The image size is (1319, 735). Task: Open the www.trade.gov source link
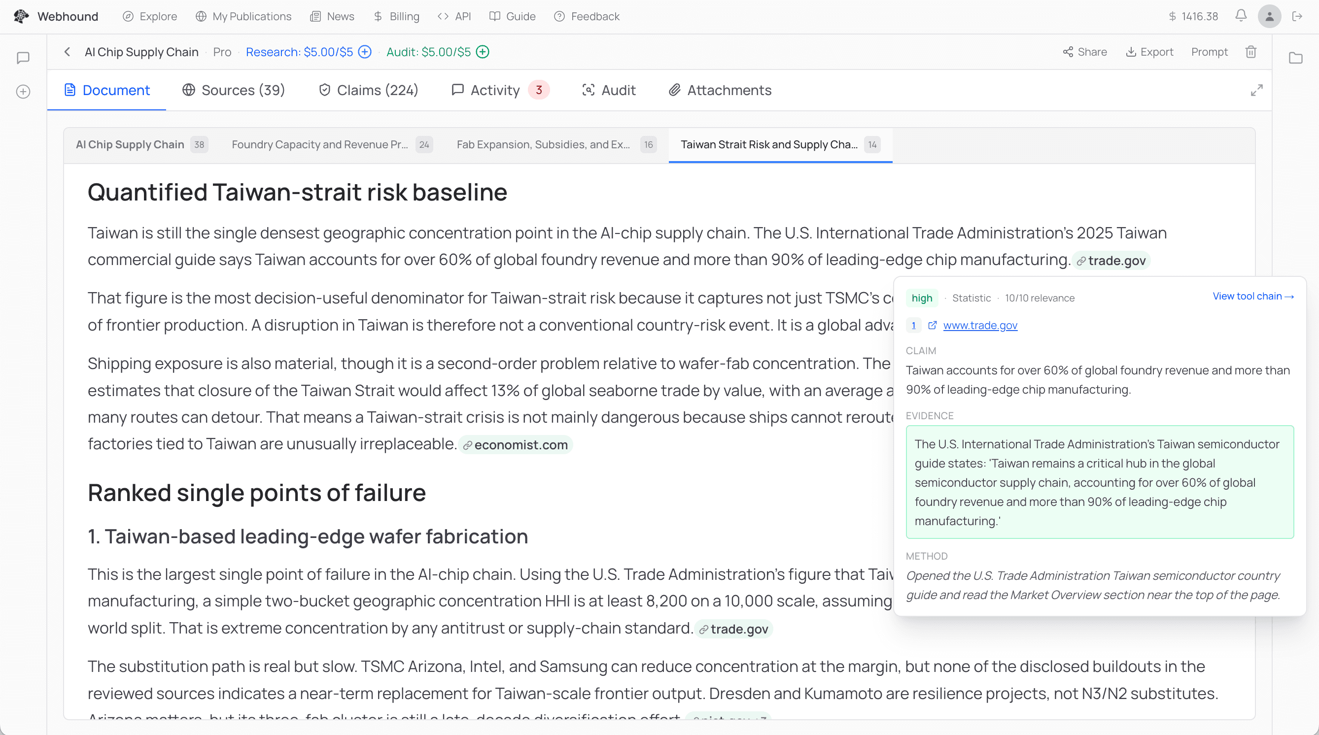tap(980, 325)
